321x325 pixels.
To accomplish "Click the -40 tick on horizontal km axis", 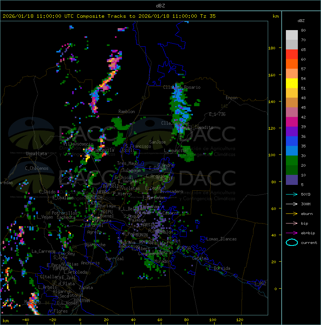I will [x=25, y=320].
